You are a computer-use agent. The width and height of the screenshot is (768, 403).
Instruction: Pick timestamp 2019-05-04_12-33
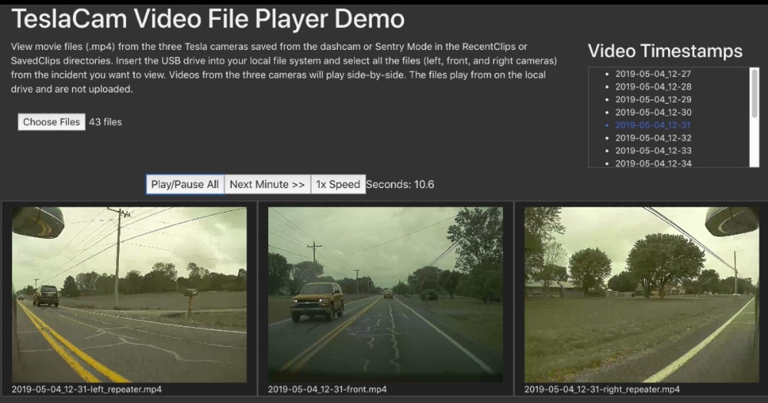(653, 150)
